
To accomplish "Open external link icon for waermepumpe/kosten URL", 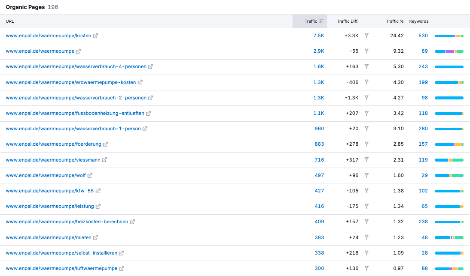I will [x=95, y=36].
